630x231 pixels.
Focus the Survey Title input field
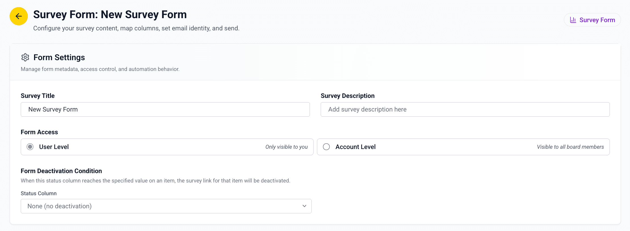click(x=165, y=109)
